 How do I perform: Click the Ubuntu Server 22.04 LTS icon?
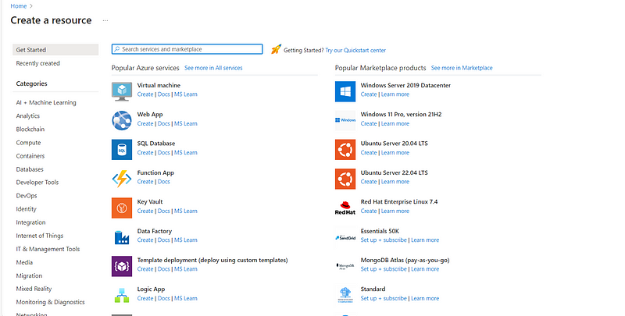(345, 179)
